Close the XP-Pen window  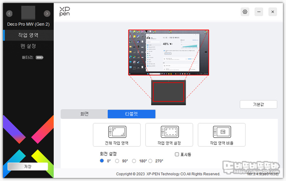[x=273, y=12]
